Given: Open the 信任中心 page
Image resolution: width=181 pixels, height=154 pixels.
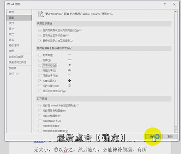Looking at the screenshot, I should (19, 74).
